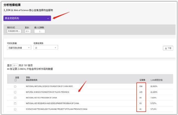Click the 最少记录数 input field
178x115 pixels.
pyautogui.click(x=40, y=31)
